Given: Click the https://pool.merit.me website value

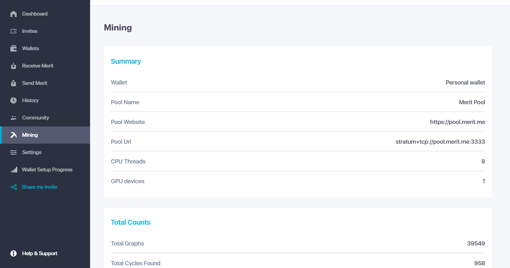Looking at the screenshot, I should (457, 122).
